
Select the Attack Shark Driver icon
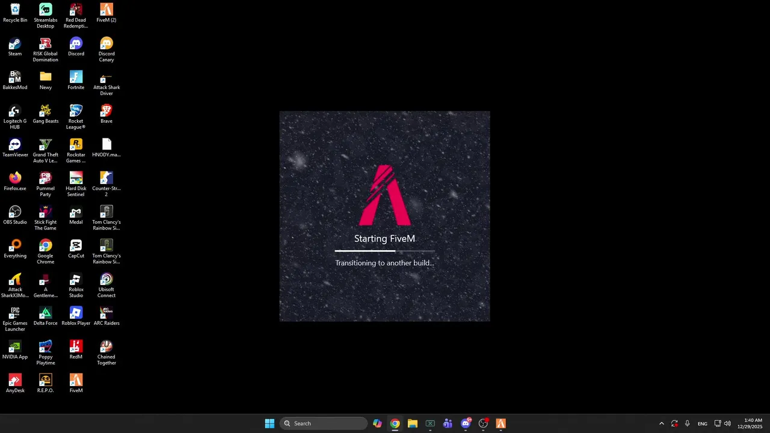(x=106, y=83)
